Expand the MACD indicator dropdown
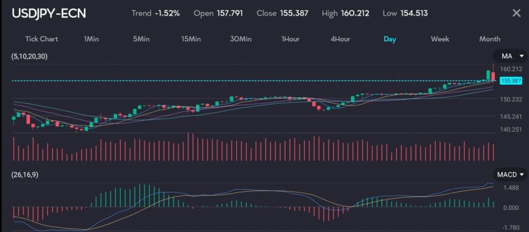 pos(510,175)
